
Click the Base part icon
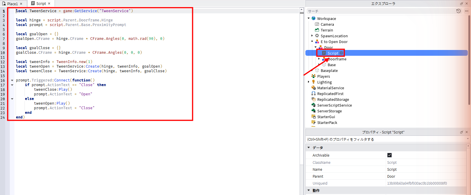pos(324,65)
